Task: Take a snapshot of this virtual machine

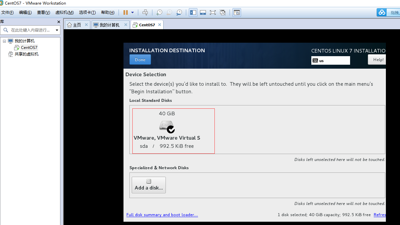Action: [159, 12]
